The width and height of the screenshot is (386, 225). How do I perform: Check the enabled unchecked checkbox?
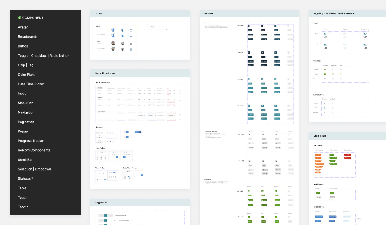pyautogui.click(x=333, y=69)
